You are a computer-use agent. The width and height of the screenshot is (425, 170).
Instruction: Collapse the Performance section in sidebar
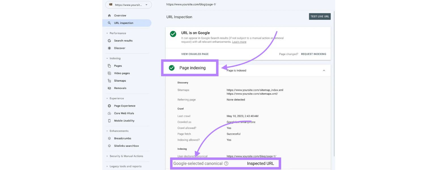pyautogui.click(x=107, y=33)
